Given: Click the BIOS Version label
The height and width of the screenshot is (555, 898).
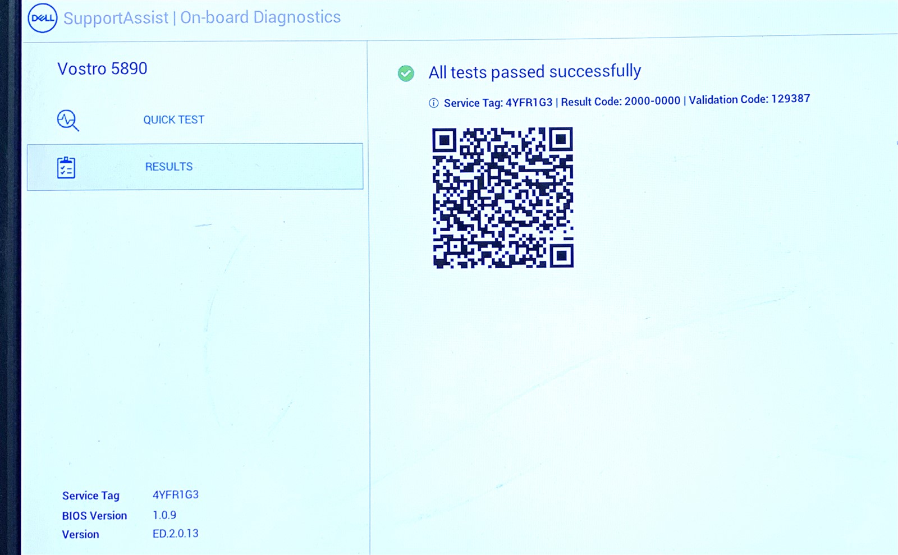Looking at the screenshot, I should (94, 516).
